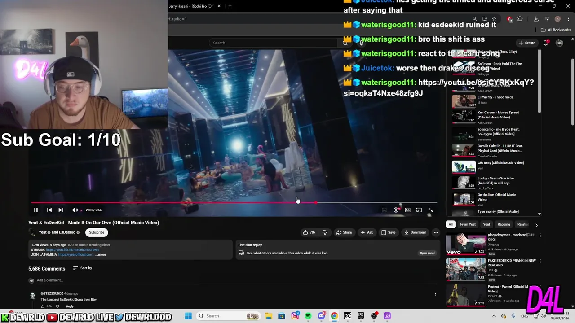
Task: Open Spotify from the taskbar
Action: click(x=308, y=316)
